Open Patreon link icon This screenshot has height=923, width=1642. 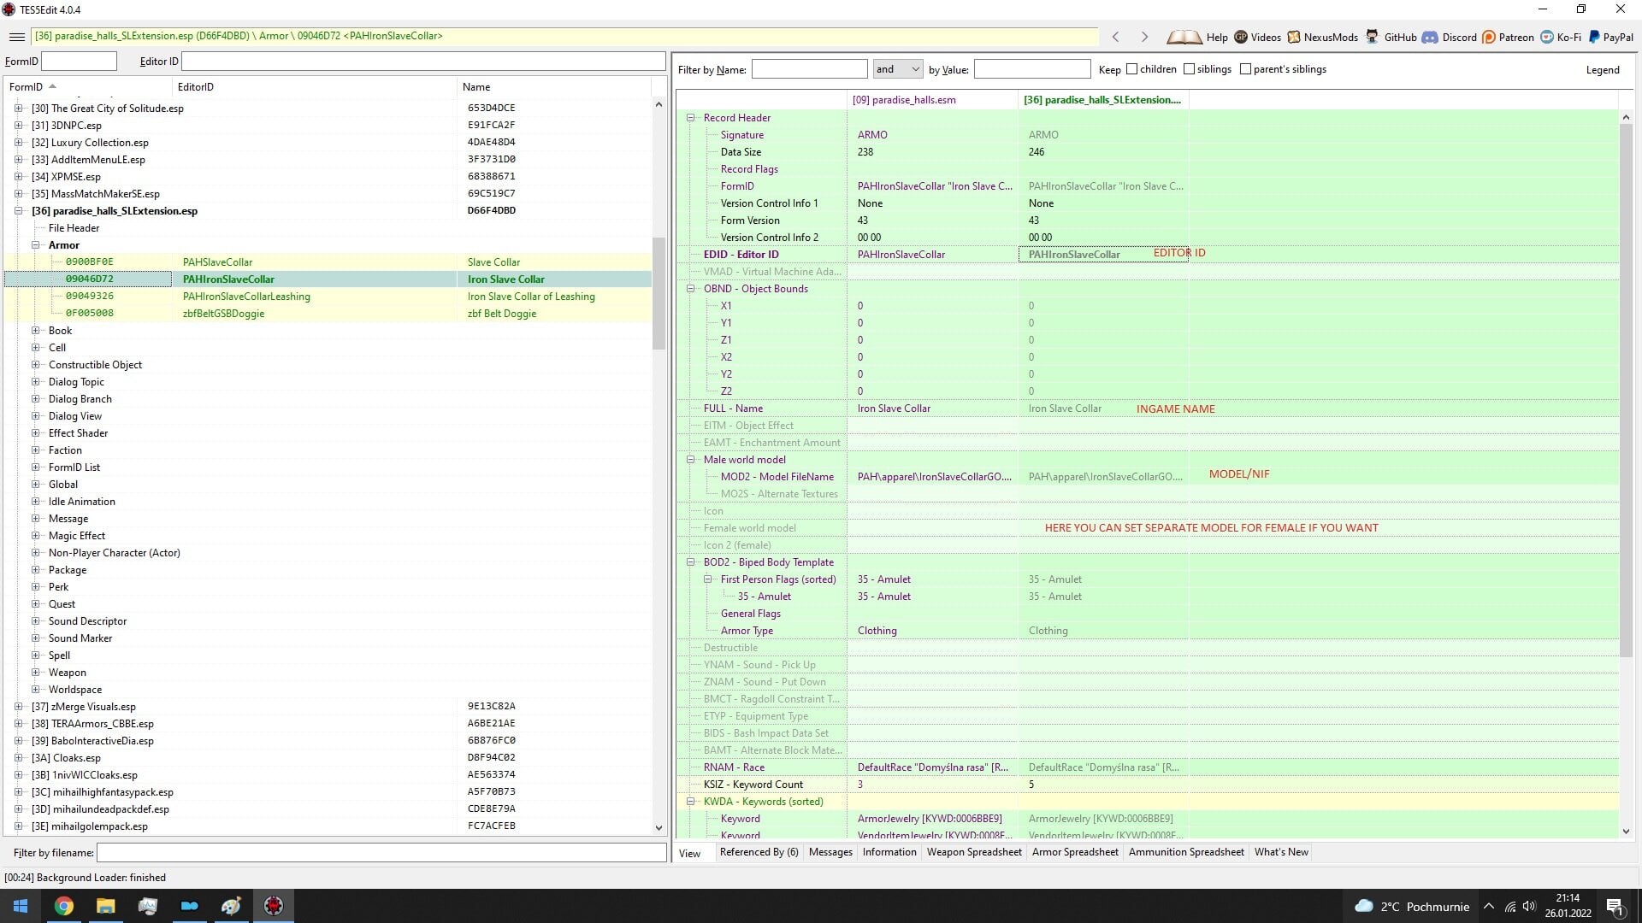point(1489,37)
